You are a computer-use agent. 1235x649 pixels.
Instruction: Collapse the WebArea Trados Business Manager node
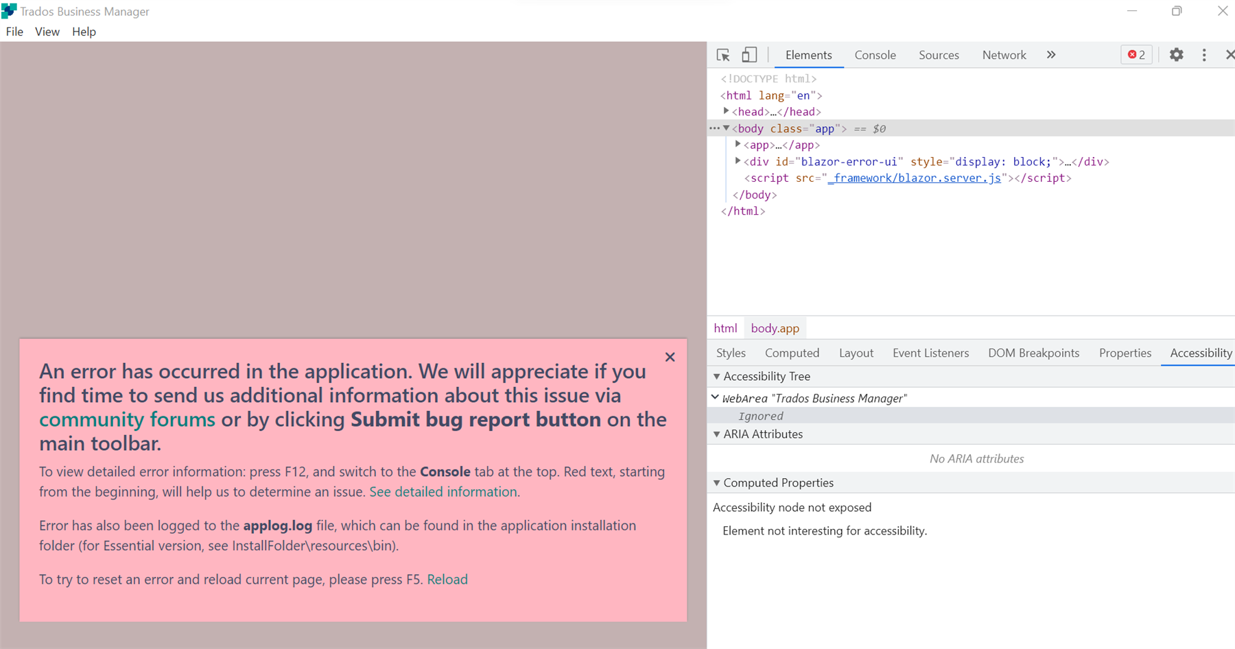716,397
